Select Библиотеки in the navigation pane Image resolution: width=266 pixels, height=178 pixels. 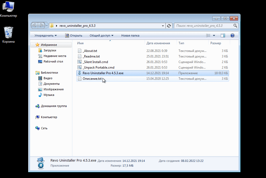[49, 73]
